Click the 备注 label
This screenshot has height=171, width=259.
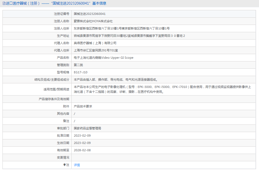(66, 121)
